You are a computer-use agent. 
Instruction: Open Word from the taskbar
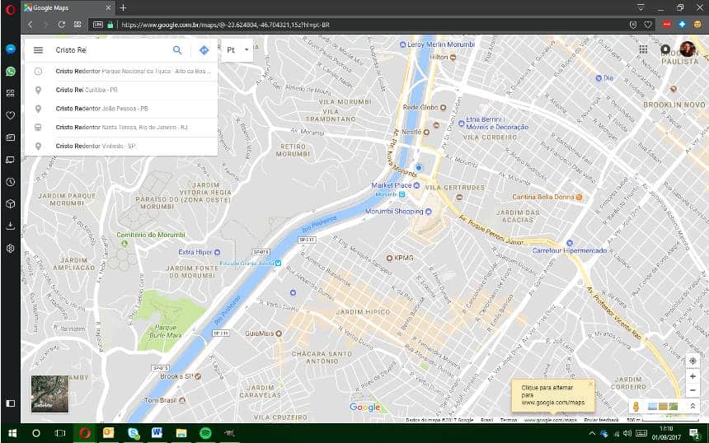pos(157,433)
